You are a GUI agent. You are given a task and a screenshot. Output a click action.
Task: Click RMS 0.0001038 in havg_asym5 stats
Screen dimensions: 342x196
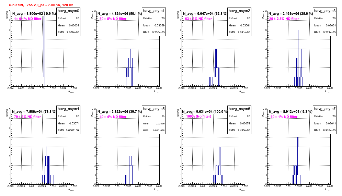(x=154, y=131)
